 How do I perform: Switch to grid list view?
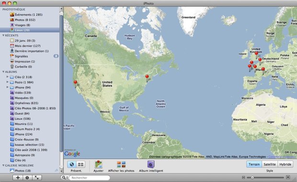tap(80, 164)
